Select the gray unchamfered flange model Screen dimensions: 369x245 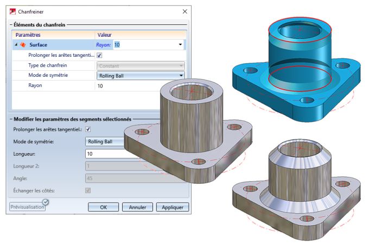(x=184, y=135)
